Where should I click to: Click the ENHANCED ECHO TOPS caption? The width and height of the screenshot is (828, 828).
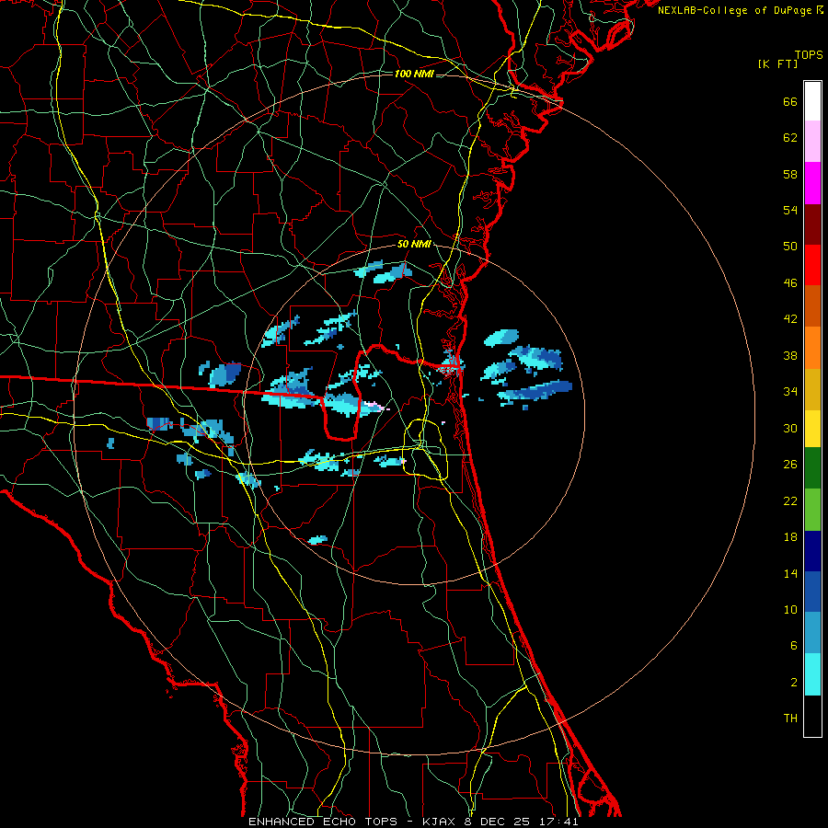[x=322, y=822]
